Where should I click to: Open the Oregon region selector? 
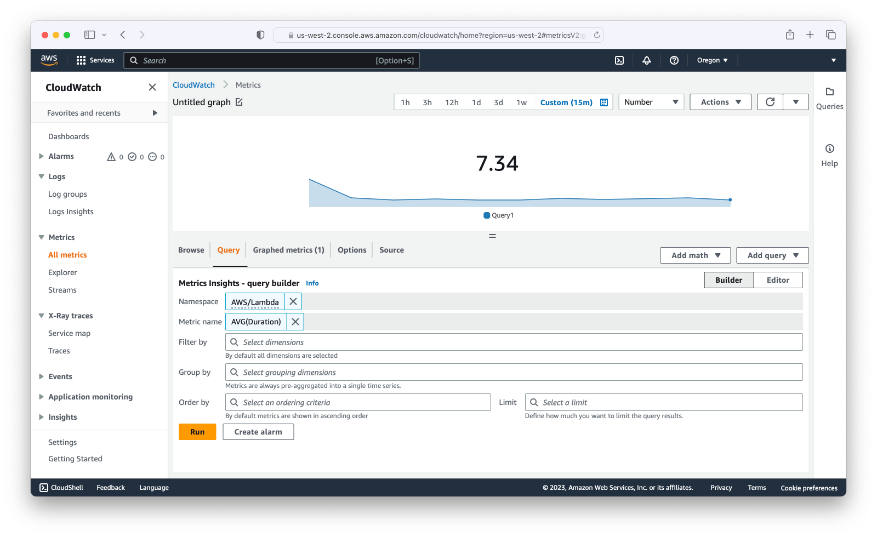[x=712, y=60]
